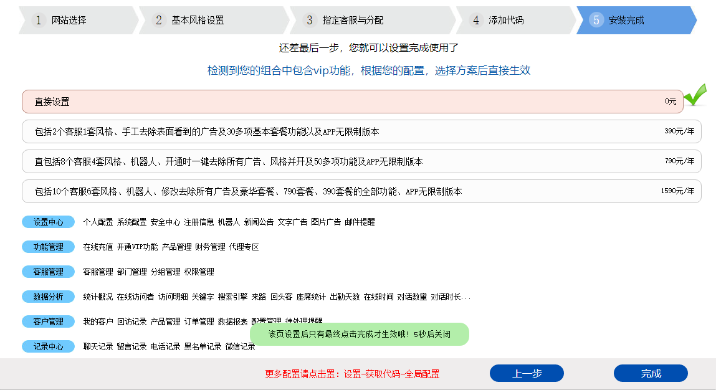Open the 记录中心 category
This screenshot has width=716, height=390.
point(49,346)
